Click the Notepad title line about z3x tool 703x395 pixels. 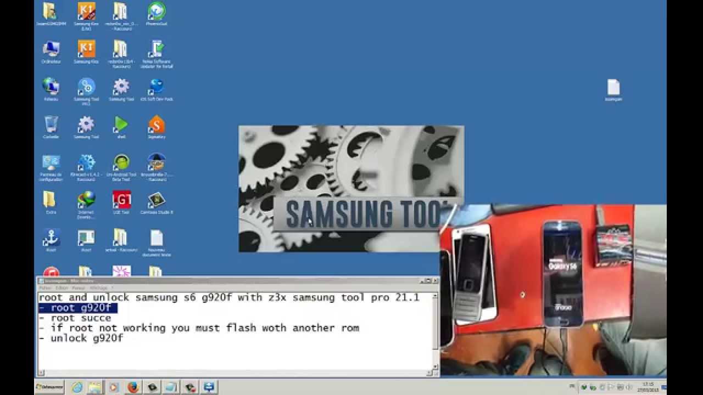[x=228, y=298]
